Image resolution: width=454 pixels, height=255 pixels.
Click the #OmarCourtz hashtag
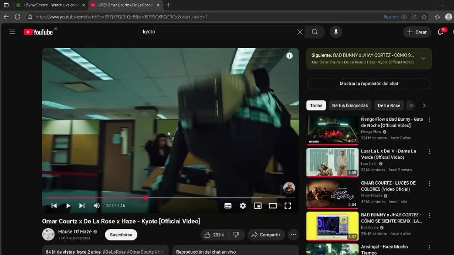[140, 252]
